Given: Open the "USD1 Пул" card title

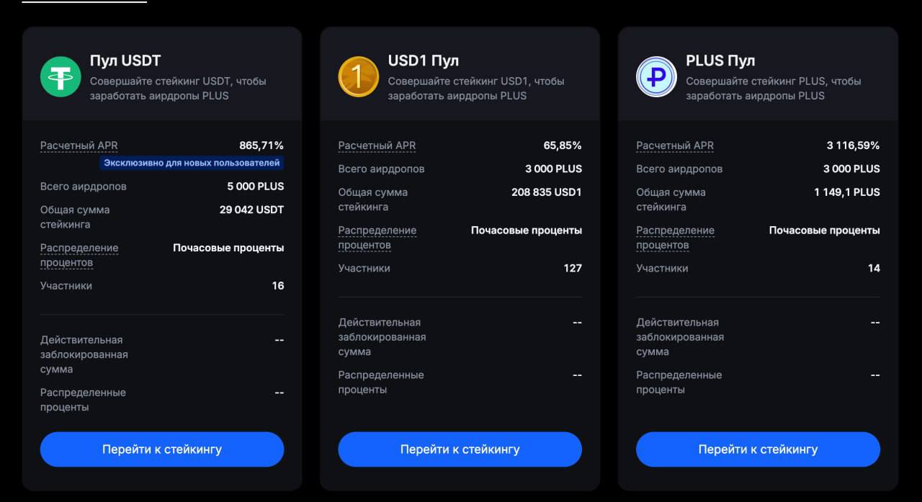Looking at the screenshot, I should coord(424,60).
